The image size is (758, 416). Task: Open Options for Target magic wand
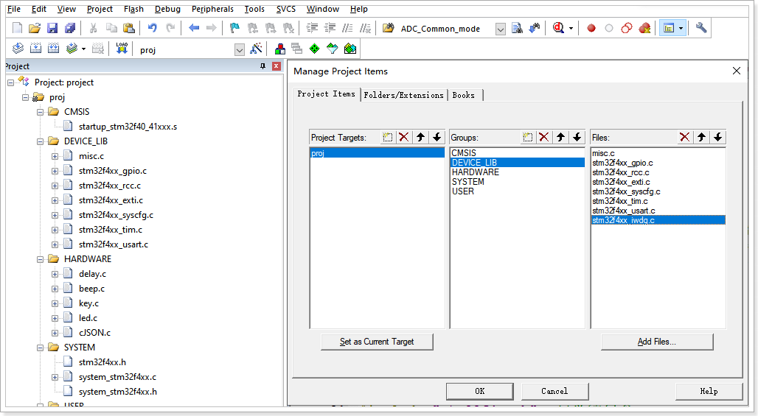pos(256,49)
